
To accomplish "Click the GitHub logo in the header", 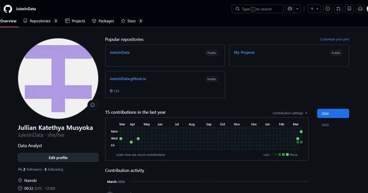I will coord(8,9).
